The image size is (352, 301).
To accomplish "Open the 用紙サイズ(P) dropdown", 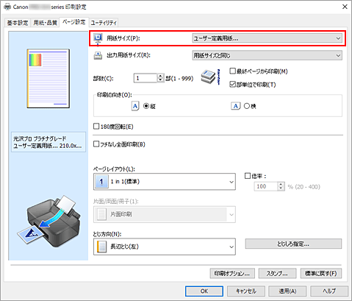I will click(x=267, y=38).
